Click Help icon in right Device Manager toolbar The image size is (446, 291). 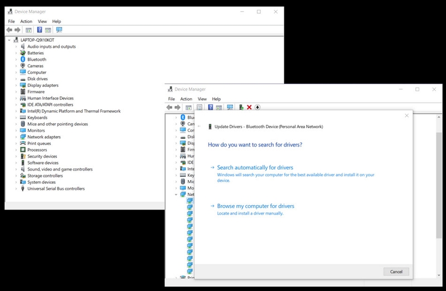[x=211, y=107]
